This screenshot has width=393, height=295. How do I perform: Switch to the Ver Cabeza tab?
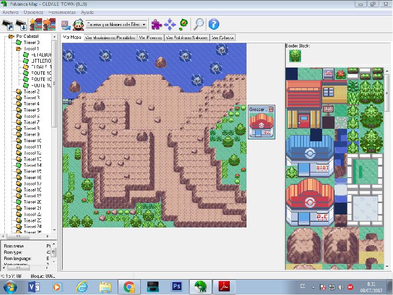(x=223, y=37)
